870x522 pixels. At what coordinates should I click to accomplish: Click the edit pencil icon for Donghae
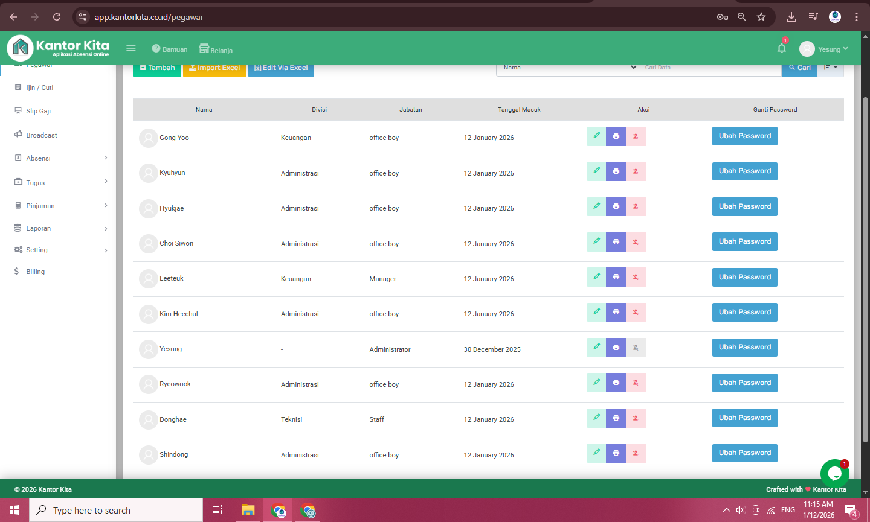(x=596, y=418)
